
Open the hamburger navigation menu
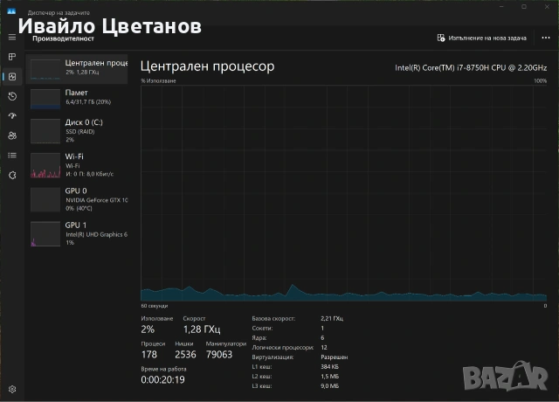pyautogui.click(x=12, y=38)
